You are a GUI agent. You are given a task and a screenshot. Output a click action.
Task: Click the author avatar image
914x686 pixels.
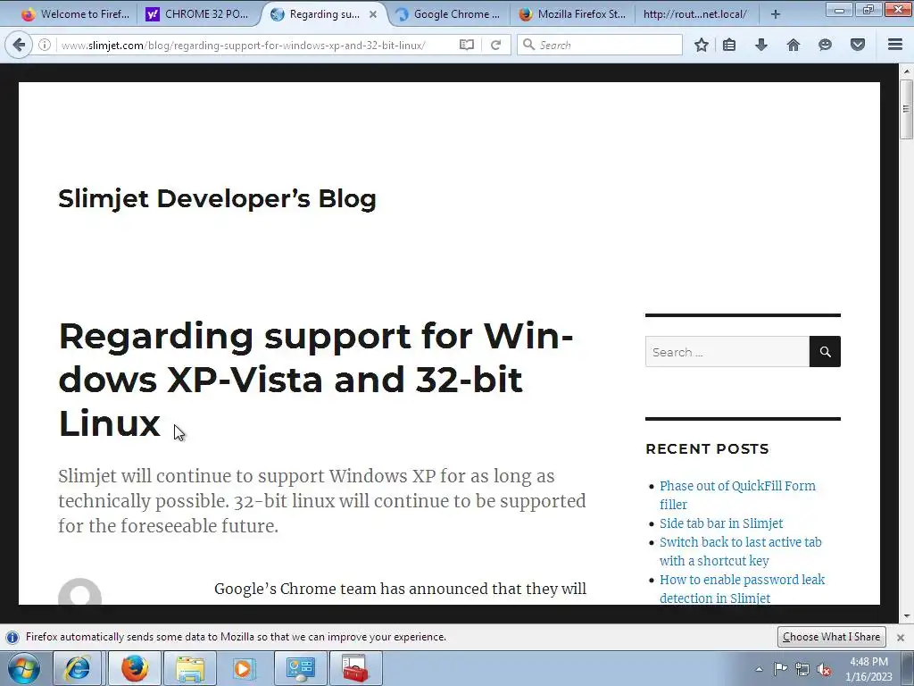pyautogui.click(x=79, y=591)
